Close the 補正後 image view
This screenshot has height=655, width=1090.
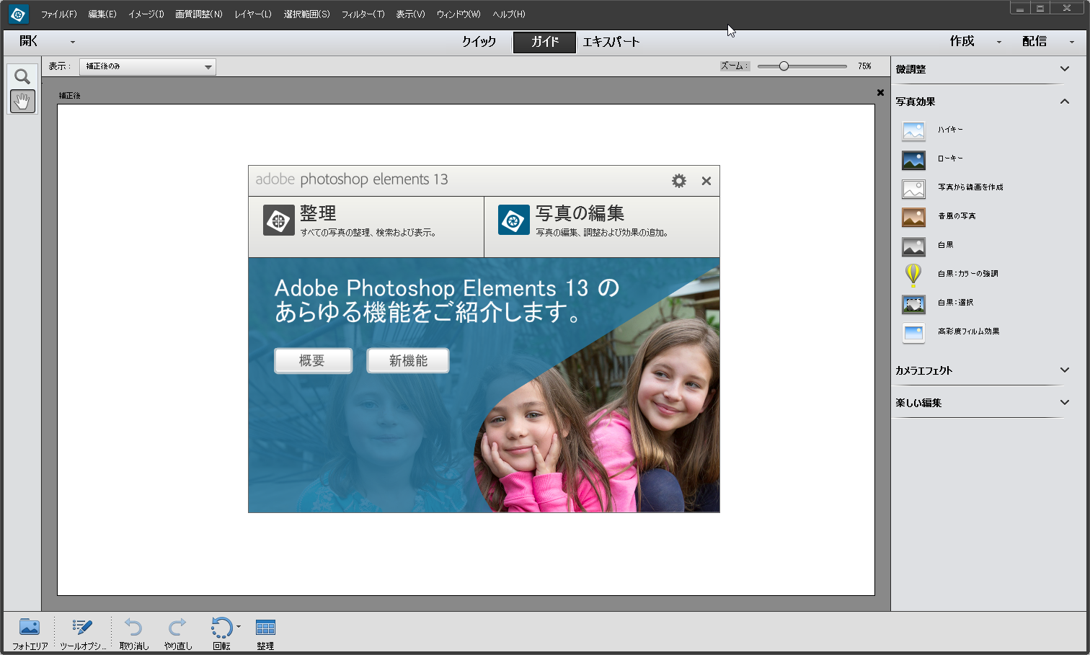[879, 92]
